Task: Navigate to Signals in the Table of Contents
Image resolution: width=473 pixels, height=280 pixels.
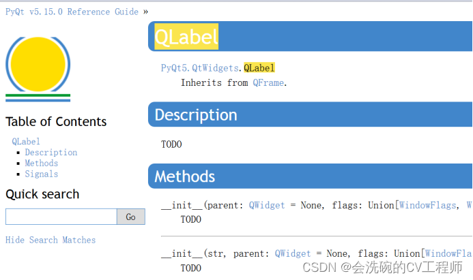Action: (42, 174)
